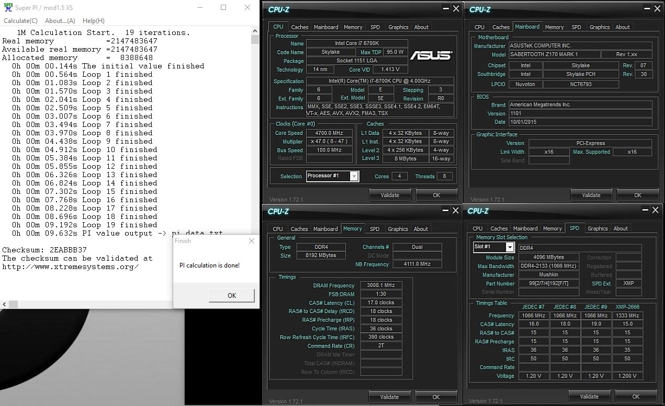
Task: Click OK in the Processor CPU-Z window
Action: coord(436,195)
